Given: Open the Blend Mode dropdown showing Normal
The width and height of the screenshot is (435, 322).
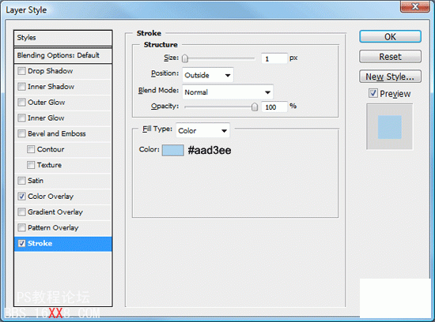Looking at the screenshot, I should pos(228,92).
